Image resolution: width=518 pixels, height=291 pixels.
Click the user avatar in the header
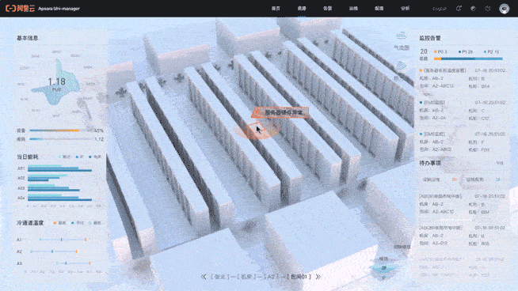504,9
